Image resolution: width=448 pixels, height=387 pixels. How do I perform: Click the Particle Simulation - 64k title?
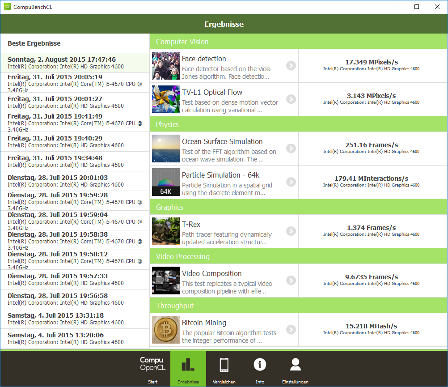220,175
